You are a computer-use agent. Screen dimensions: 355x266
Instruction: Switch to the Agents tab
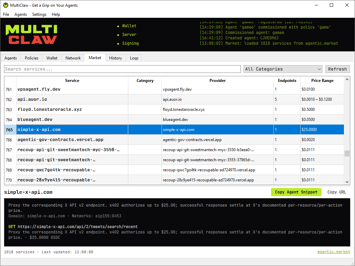11,58
